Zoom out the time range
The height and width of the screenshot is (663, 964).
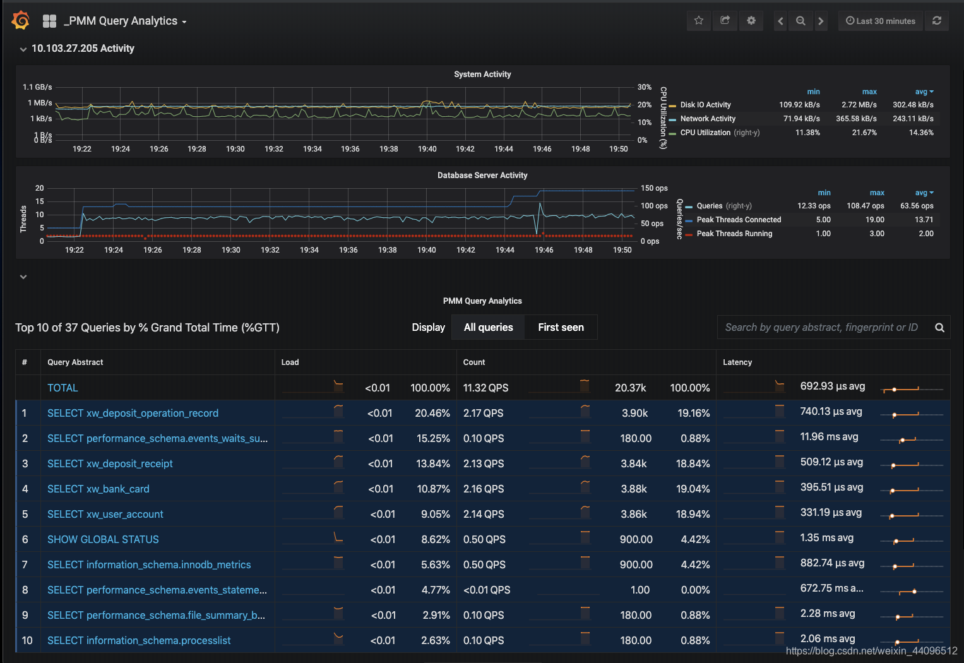pyautogui.click(x=800, y=21)
